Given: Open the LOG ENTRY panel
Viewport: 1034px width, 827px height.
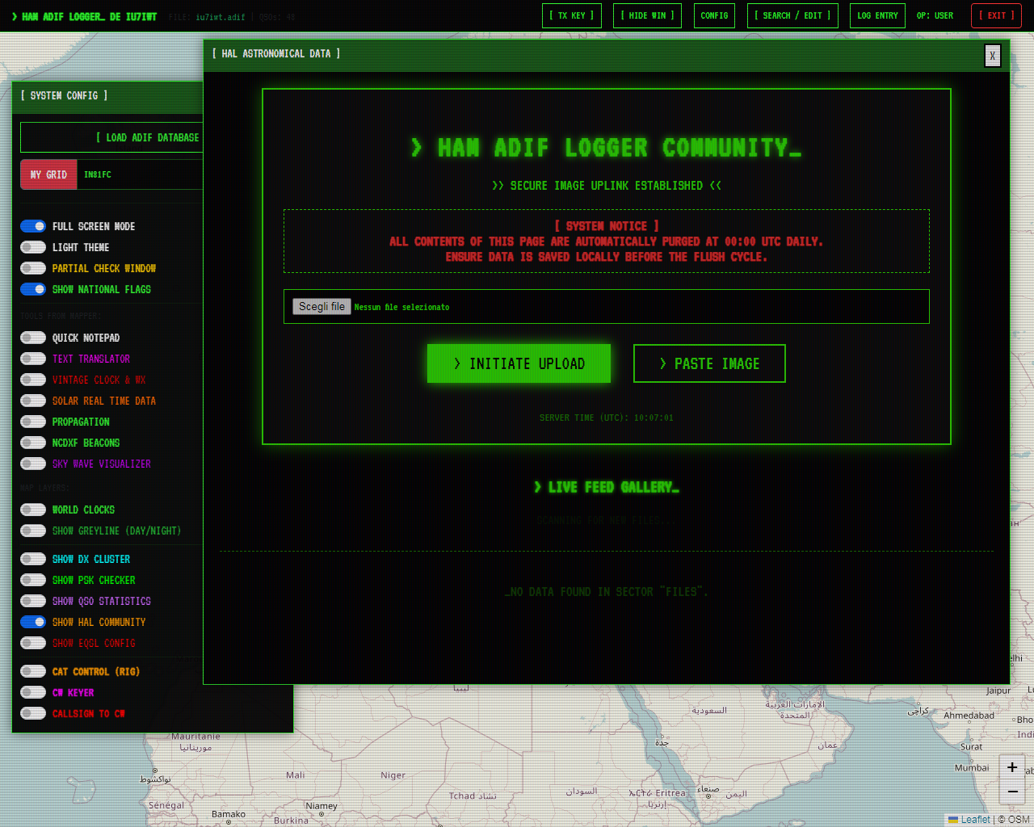Looking at the screenshot, I should pyautogui.click(x=877, y=16).
